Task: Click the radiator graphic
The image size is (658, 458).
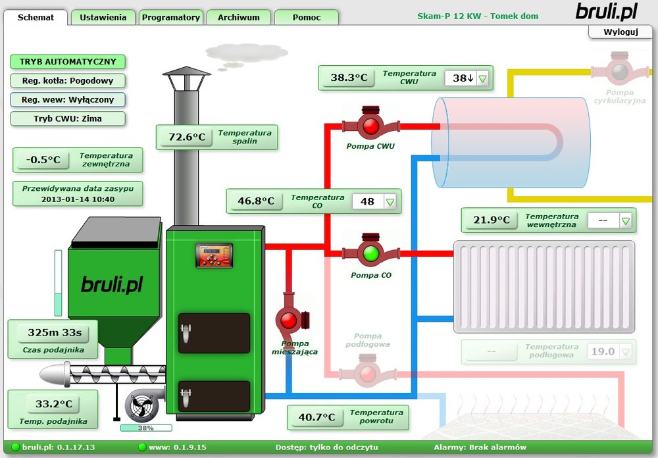Action: [544, 286]
